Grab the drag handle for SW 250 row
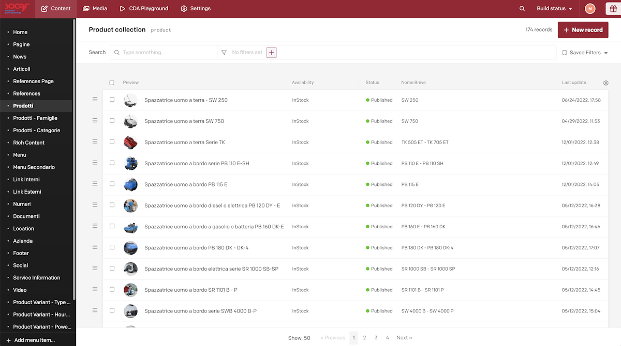The height and width of the screenshot is (346, 621). pos(95,99)
